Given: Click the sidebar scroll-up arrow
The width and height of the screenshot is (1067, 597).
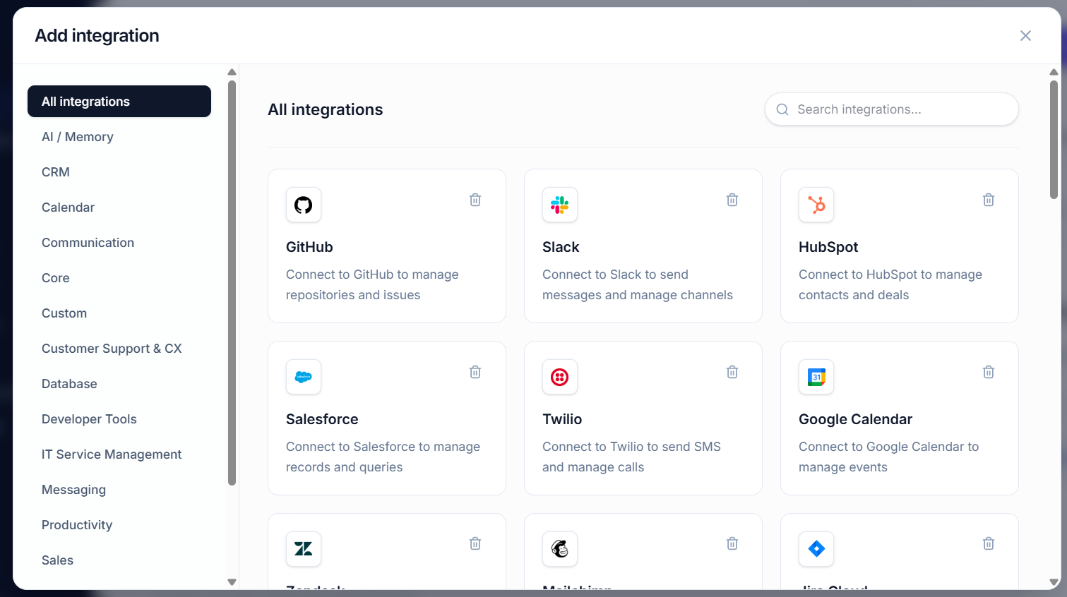Looking at the screenshot, I should 232,72.
